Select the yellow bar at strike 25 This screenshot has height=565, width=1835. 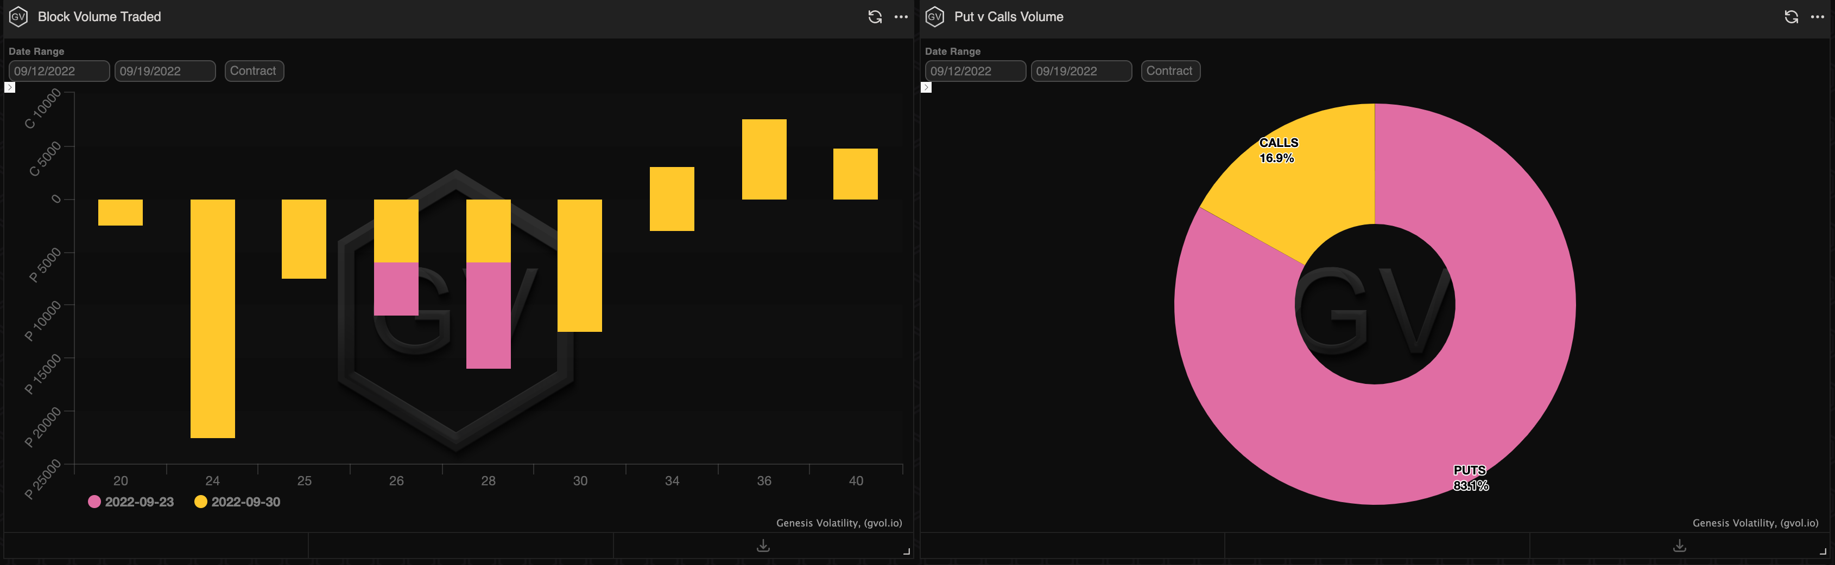(304, 239)
